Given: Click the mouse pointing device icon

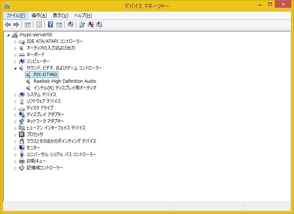Looking at the screenshot, I should coord(22,141).
